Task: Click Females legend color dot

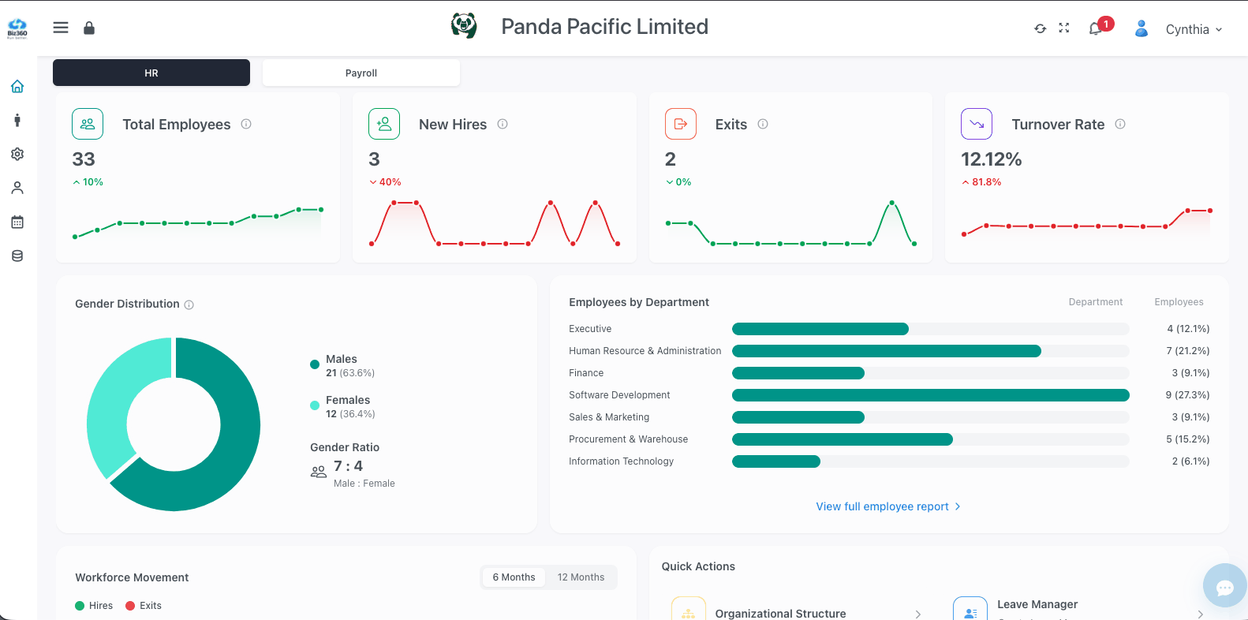Action: (315, 405)
